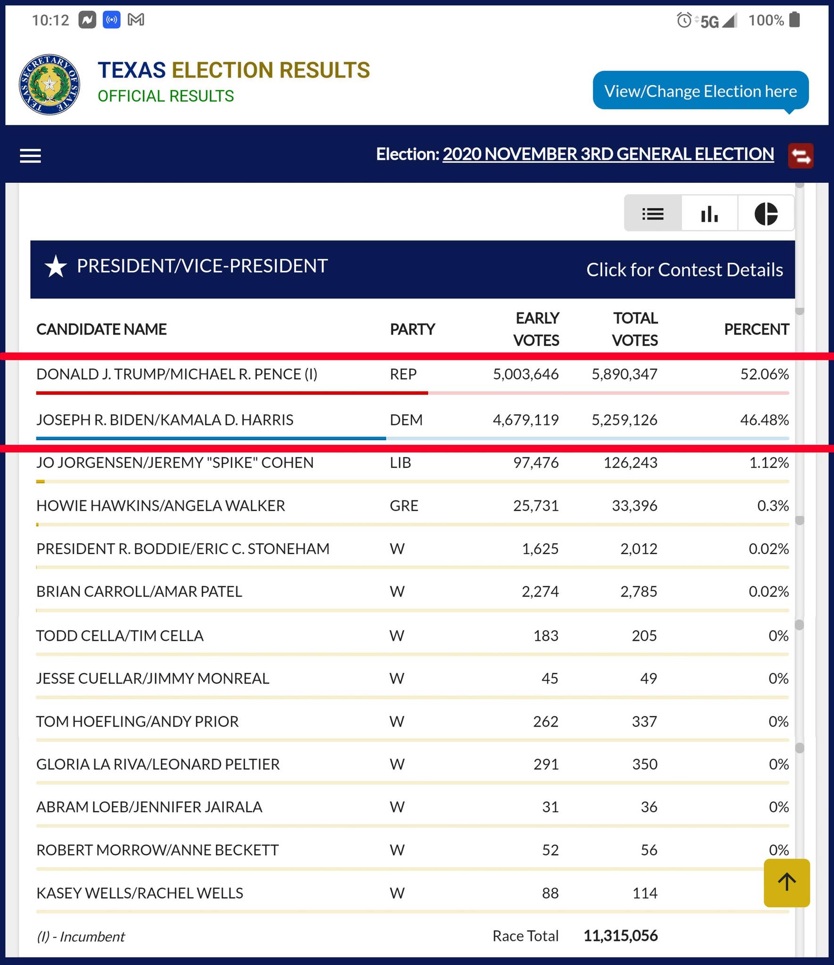834x965 pixels.
Task: Select the Jo Jorgensen/Jeremy Cohen row
Action: coord(413,464)
